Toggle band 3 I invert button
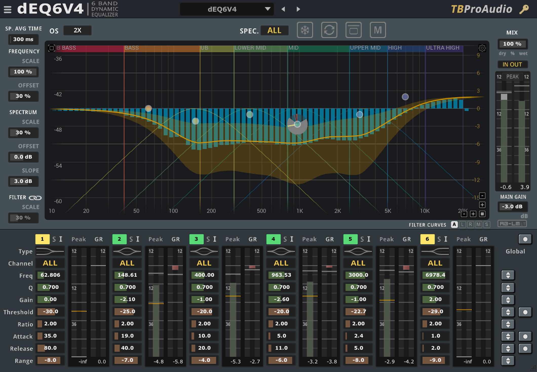Screen dimensions: 537x372 [x=215, y=239]
